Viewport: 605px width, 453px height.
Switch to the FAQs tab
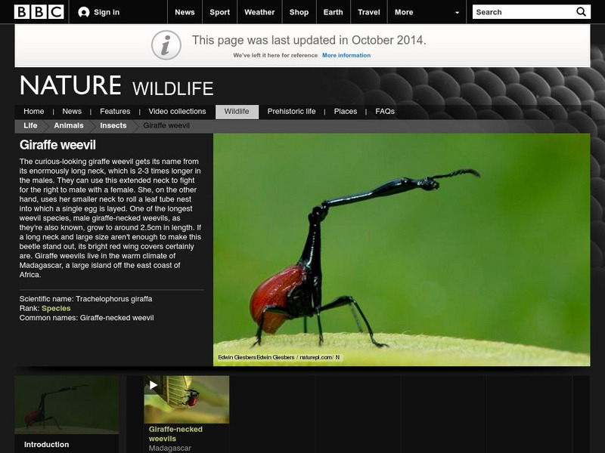(x=384, y=110)
